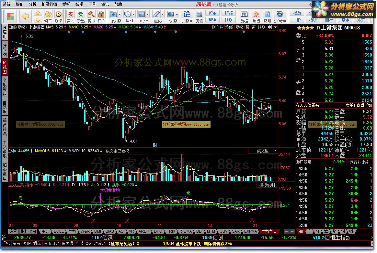
Task: Open the 修正 correction tool
Action: pyautogui.click(x=48, y=16)
